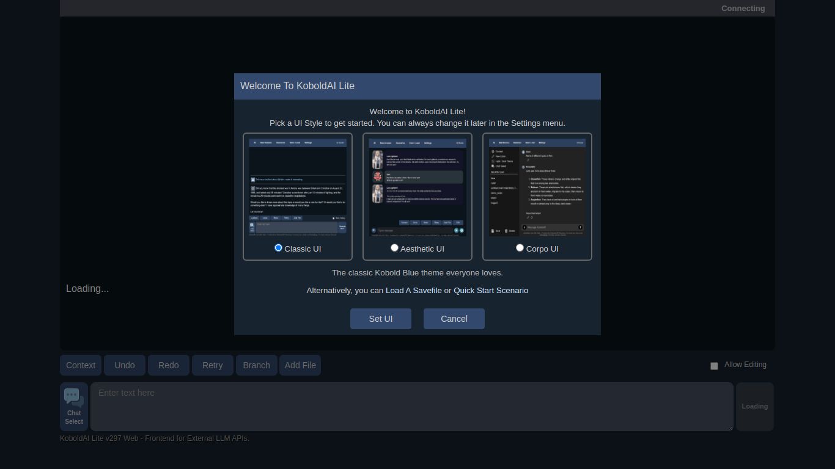Select the Corpo UI radio button

pyautogui.click(x=520, y=247)
